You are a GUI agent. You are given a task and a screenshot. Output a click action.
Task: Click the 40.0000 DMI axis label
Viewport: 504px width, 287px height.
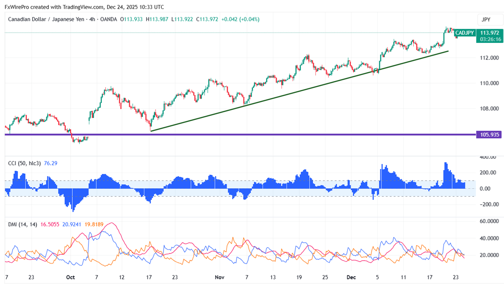click(x=489, y=238)
